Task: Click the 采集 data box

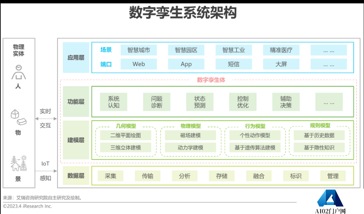Action: [x=111, y=176]
